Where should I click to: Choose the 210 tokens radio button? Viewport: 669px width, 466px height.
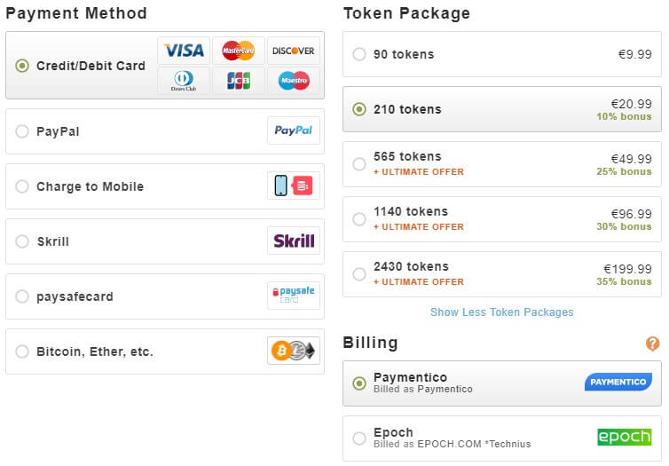coord(359,109)
